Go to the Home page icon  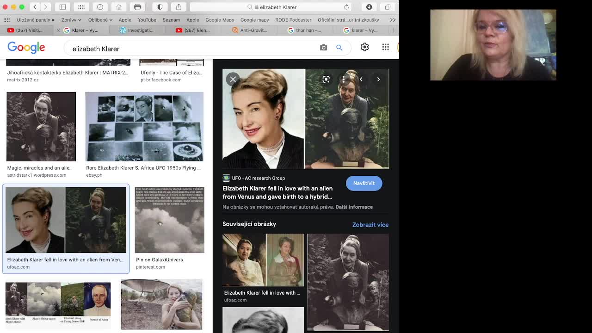click(x=118, y=7)
